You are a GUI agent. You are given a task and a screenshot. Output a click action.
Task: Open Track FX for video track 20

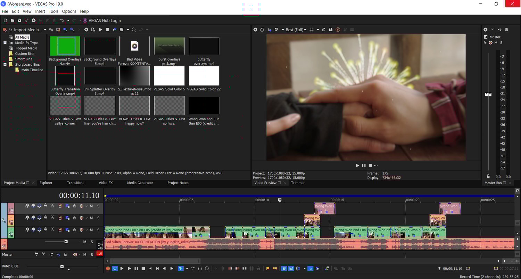point(74,230)
